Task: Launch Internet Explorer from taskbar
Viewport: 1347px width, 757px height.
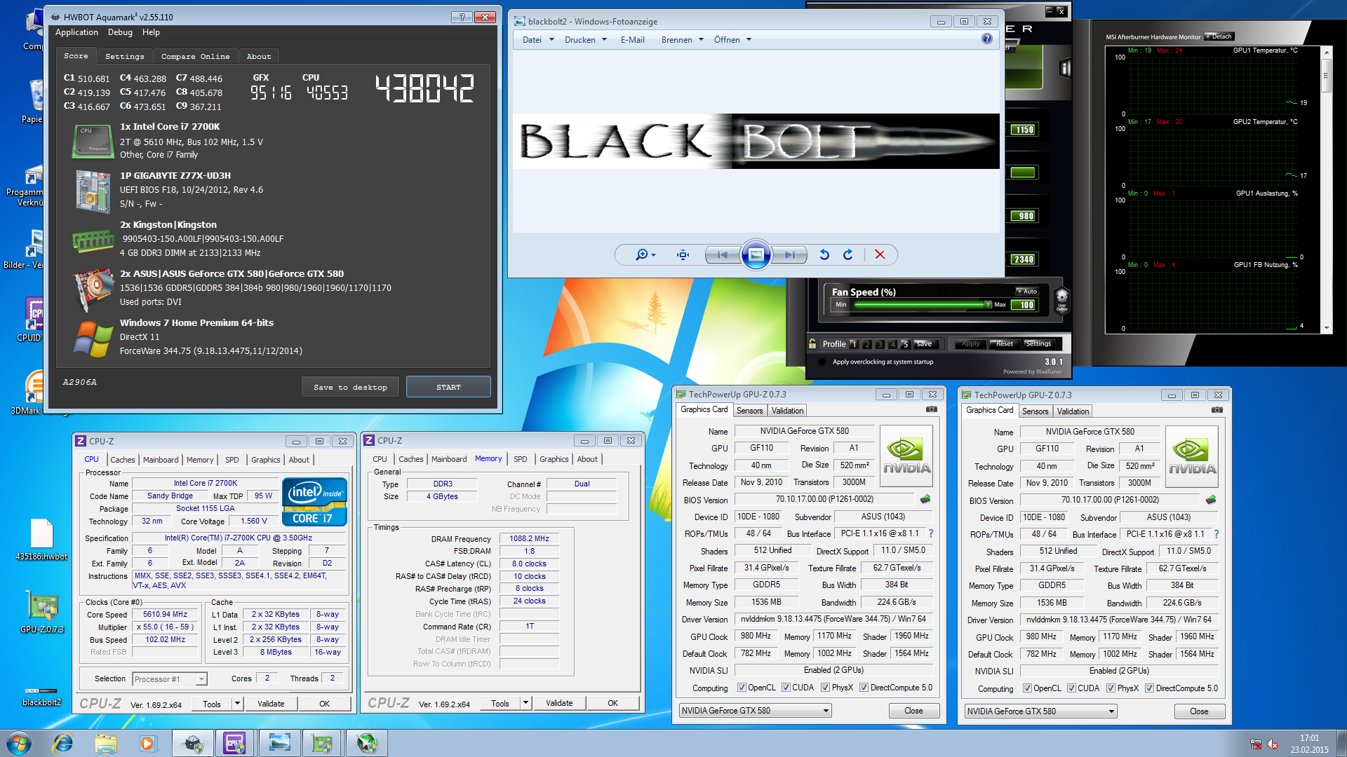Action: click(x=62, y=743)
